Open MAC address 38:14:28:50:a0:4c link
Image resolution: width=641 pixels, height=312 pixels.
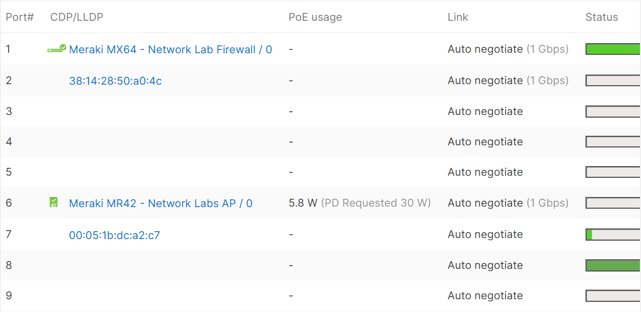[116, 81]
